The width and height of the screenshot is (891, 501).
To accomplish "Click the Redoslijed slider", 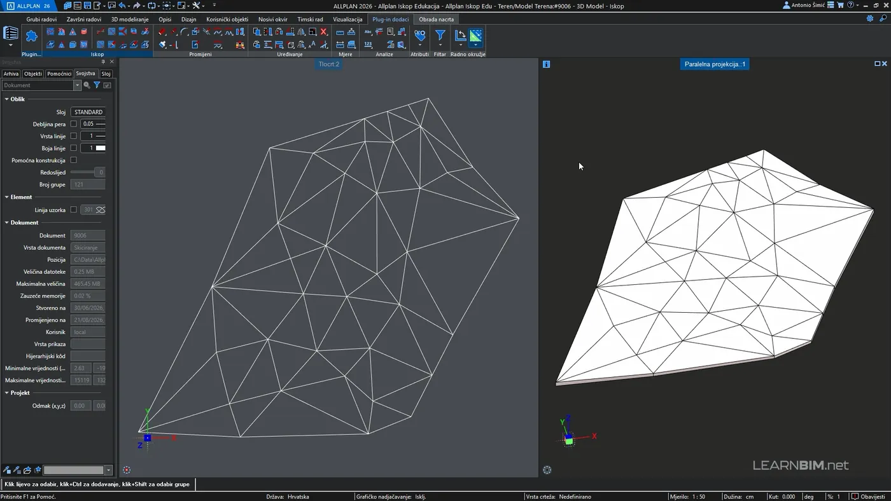I will pyautogui.click(x=88, y=172).
